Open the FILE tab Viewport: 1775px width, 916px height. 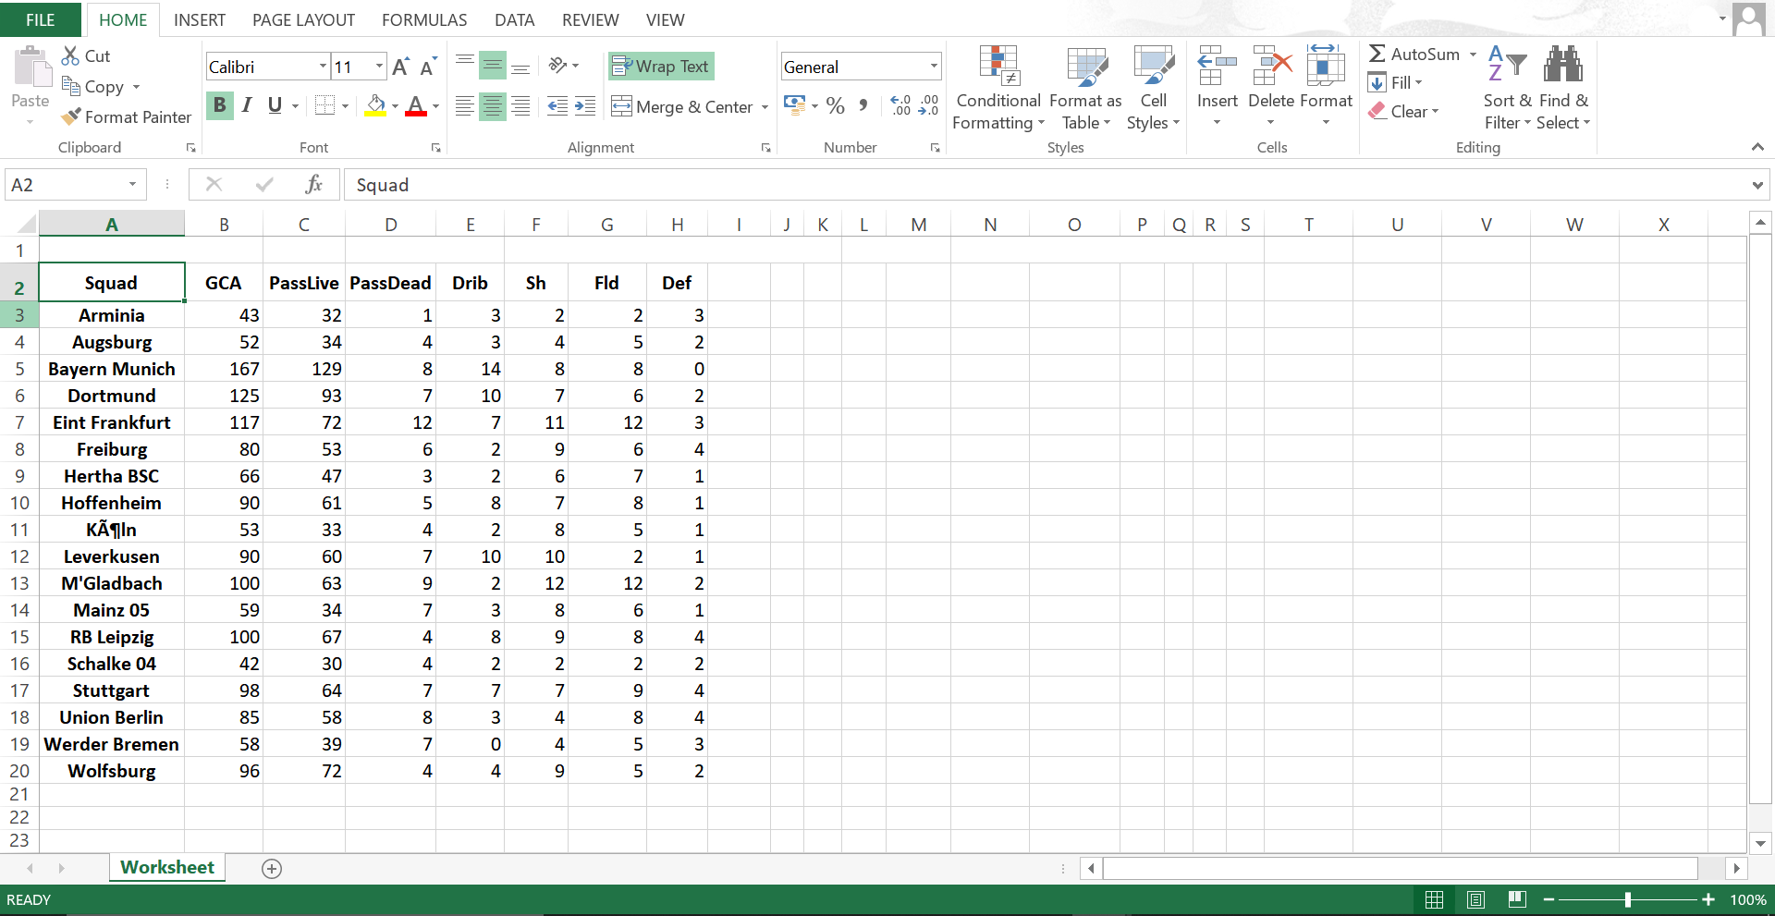41,19
